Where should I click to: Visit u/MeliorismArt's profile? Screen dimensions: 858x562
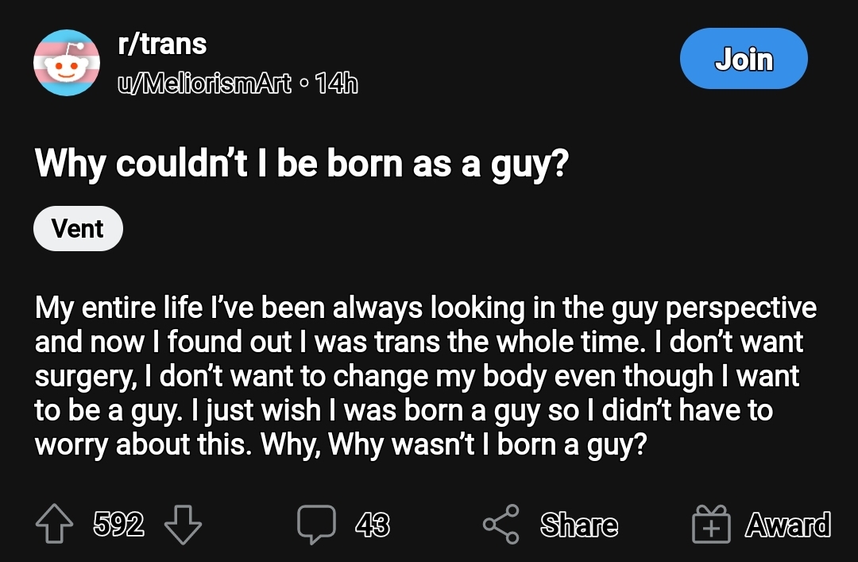[x=204, y=83]
